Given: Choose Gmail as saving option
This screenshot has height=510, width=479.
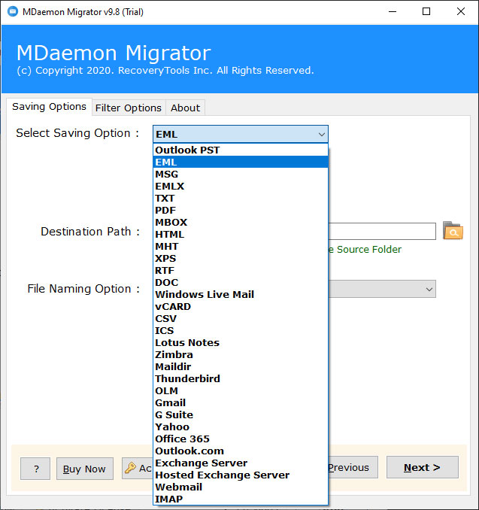Looking at the screenshot, I should point(241,402).
